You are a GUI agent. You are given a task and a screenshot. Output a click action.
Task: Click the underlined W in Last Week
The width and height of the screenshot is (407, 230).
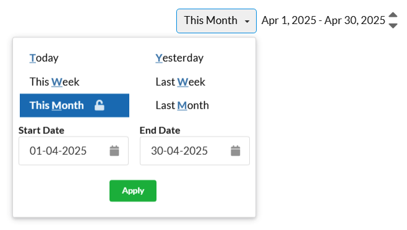[x=182, y=82]
